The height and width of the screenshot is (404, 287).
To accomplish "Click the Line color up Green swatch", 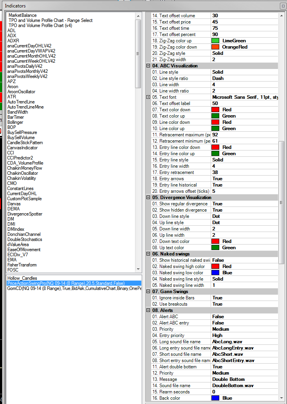I will click(215, 128).
